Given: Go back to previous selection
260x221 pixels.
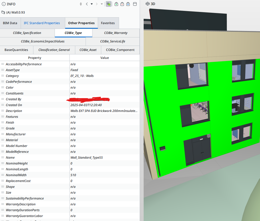Looking at the screenshot, I should tap(87, 4).
